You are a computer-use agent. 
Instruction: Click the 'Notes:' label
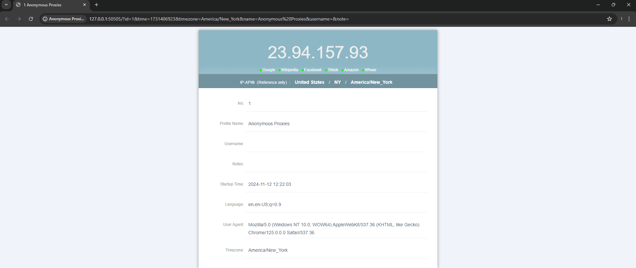(x=238, y=164)
